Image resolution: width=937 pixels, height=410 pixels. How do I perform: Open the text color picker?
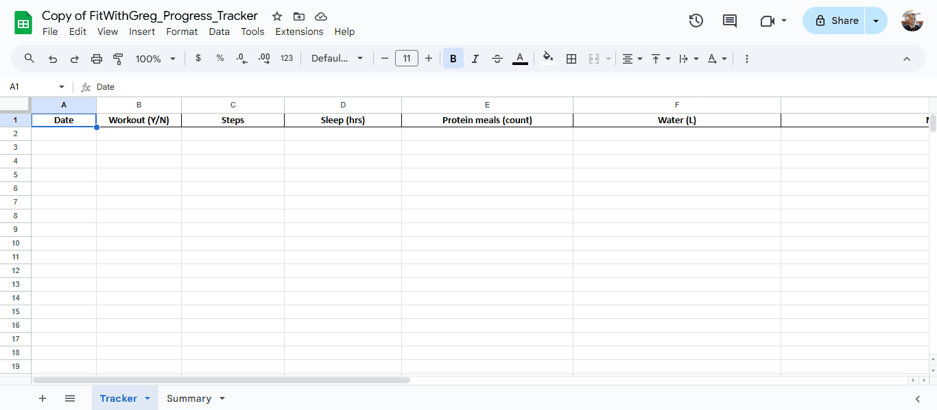pyautogui.click(x=520, y=58)
